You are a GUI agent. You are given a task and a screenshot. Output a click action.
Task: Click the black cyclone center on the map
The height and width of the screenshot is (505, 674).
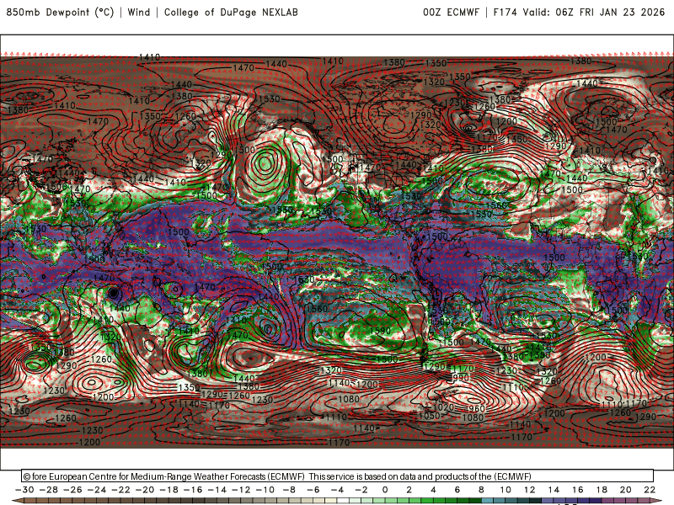pos(114,293)
